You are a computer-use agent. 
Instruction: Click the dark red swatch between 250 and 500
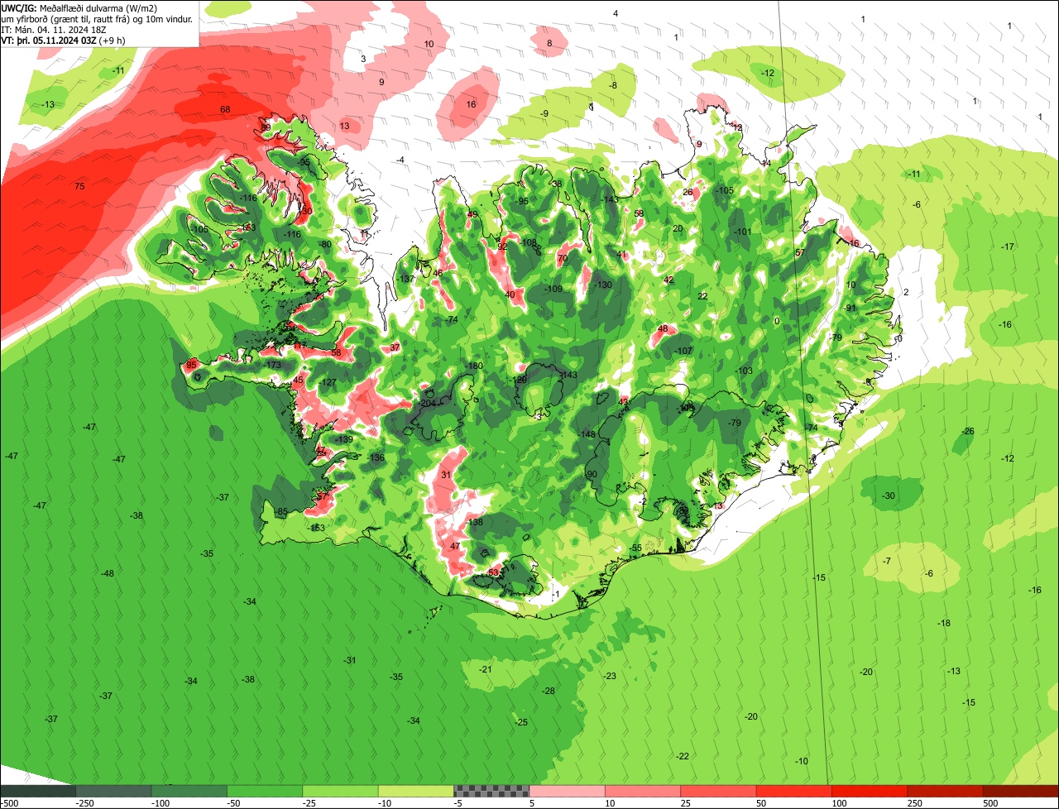945,791
